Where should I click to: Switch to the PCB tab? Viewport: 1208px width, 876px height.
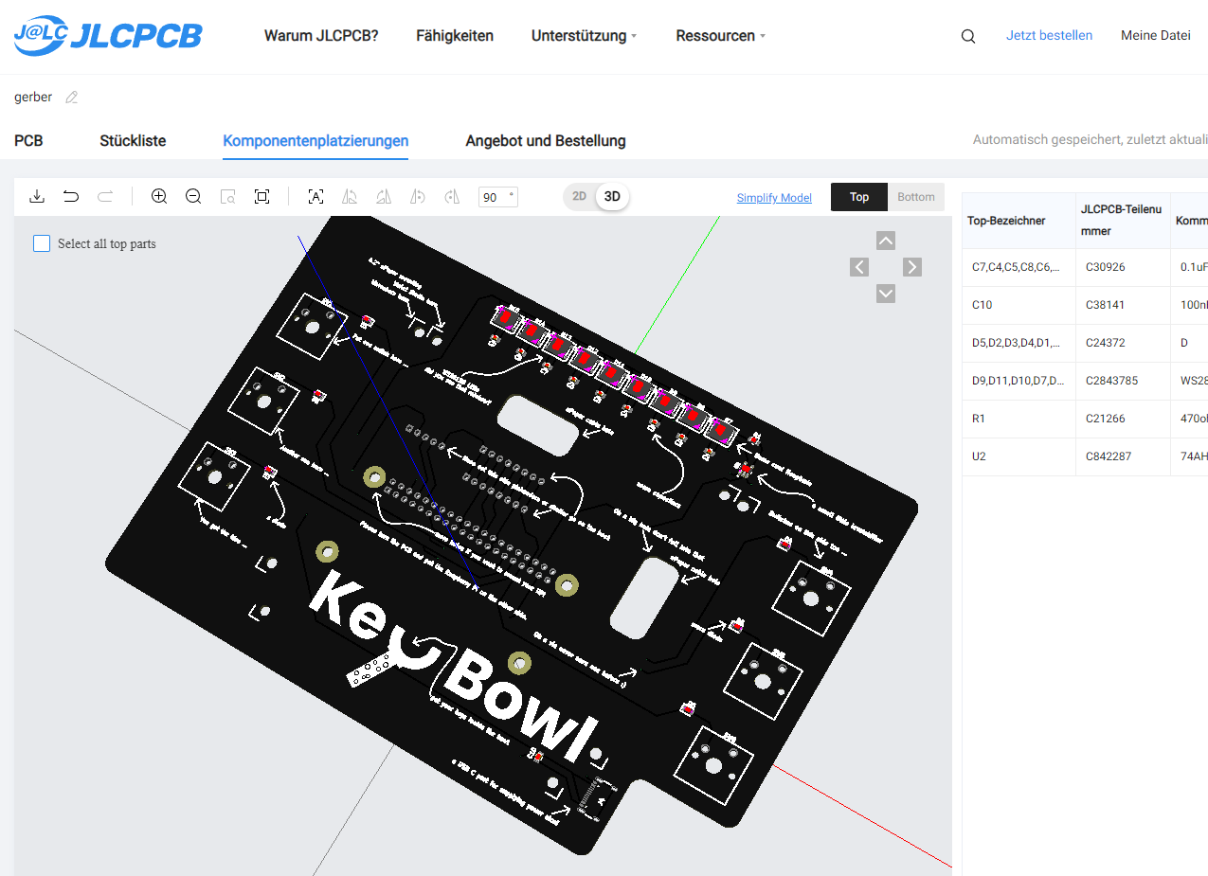click(28, 141)
